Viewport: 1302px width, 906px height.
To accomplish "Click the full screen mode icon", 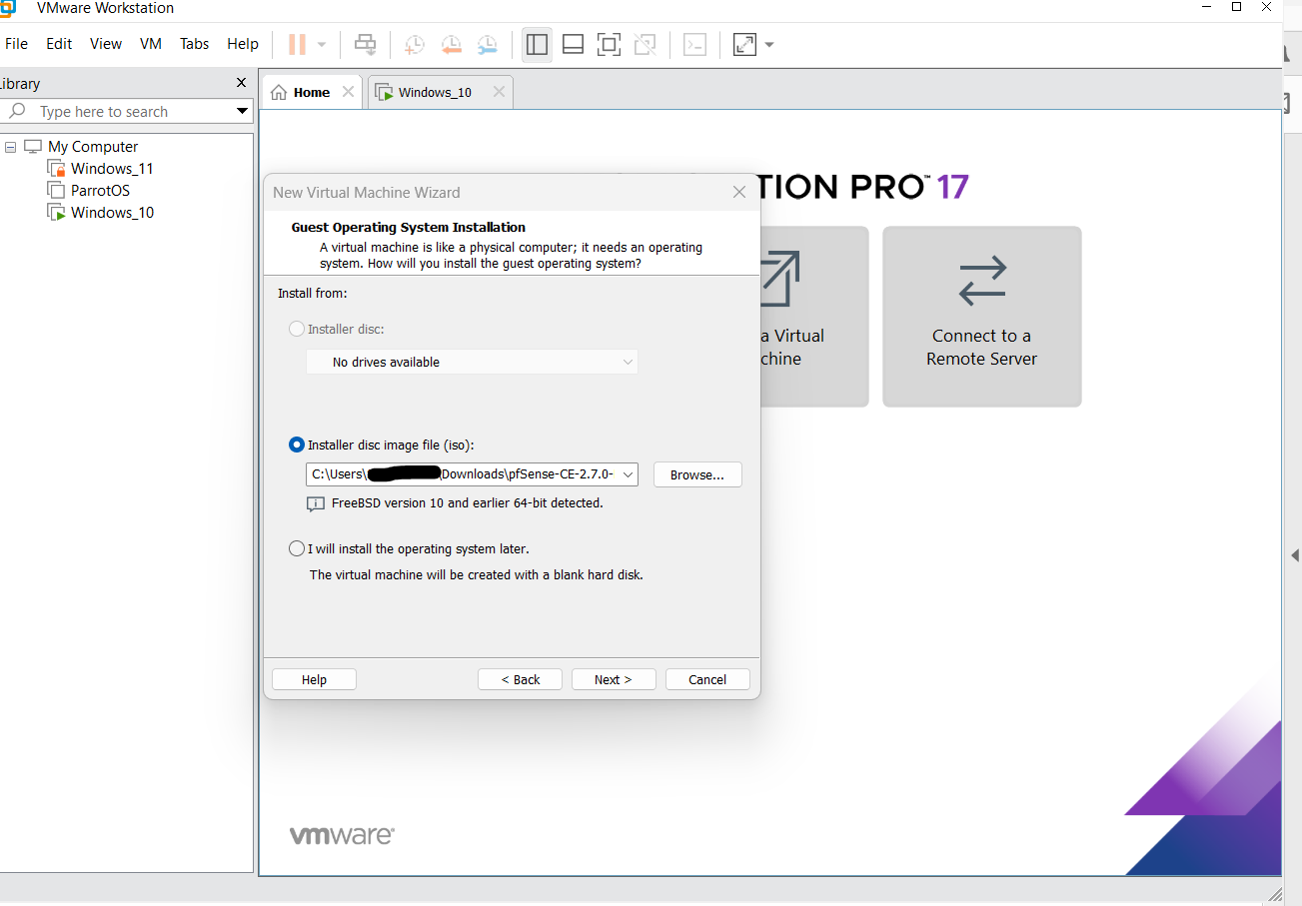I will coord(609,44).
